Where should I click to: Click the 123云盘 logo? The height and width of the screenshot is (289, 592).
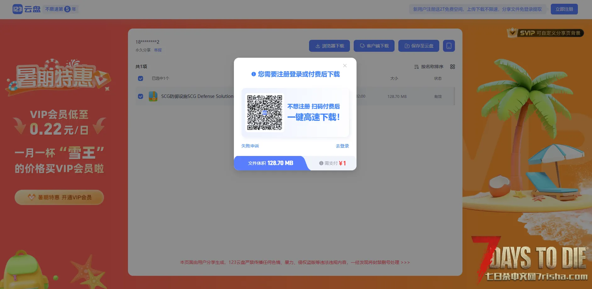27,9
